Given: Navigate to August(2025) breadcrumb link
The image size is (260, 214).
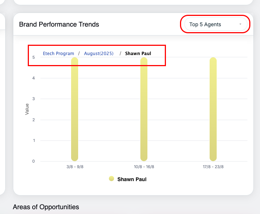Looking at the screenshot, I should tap(99, 54).
